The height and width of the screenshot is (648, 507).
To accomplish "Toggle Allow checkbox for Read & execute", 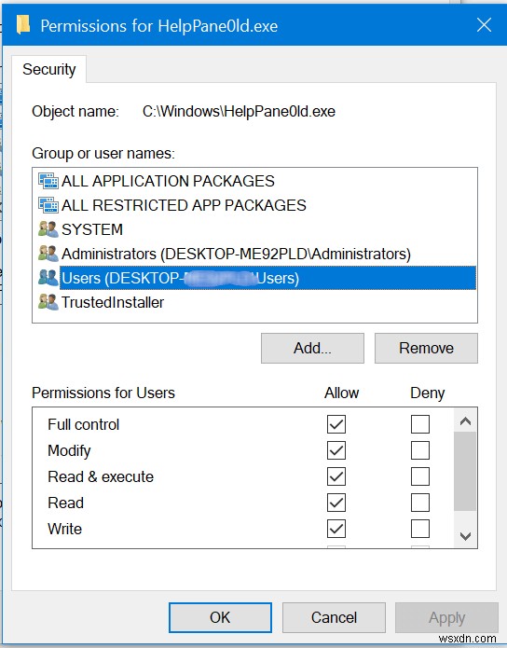I will click(x=336, y=476).
